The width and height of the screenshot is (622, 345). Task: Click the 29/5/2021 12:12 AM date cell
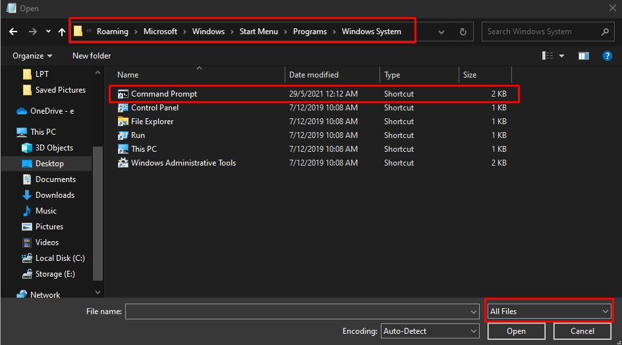tap(324, 94)
